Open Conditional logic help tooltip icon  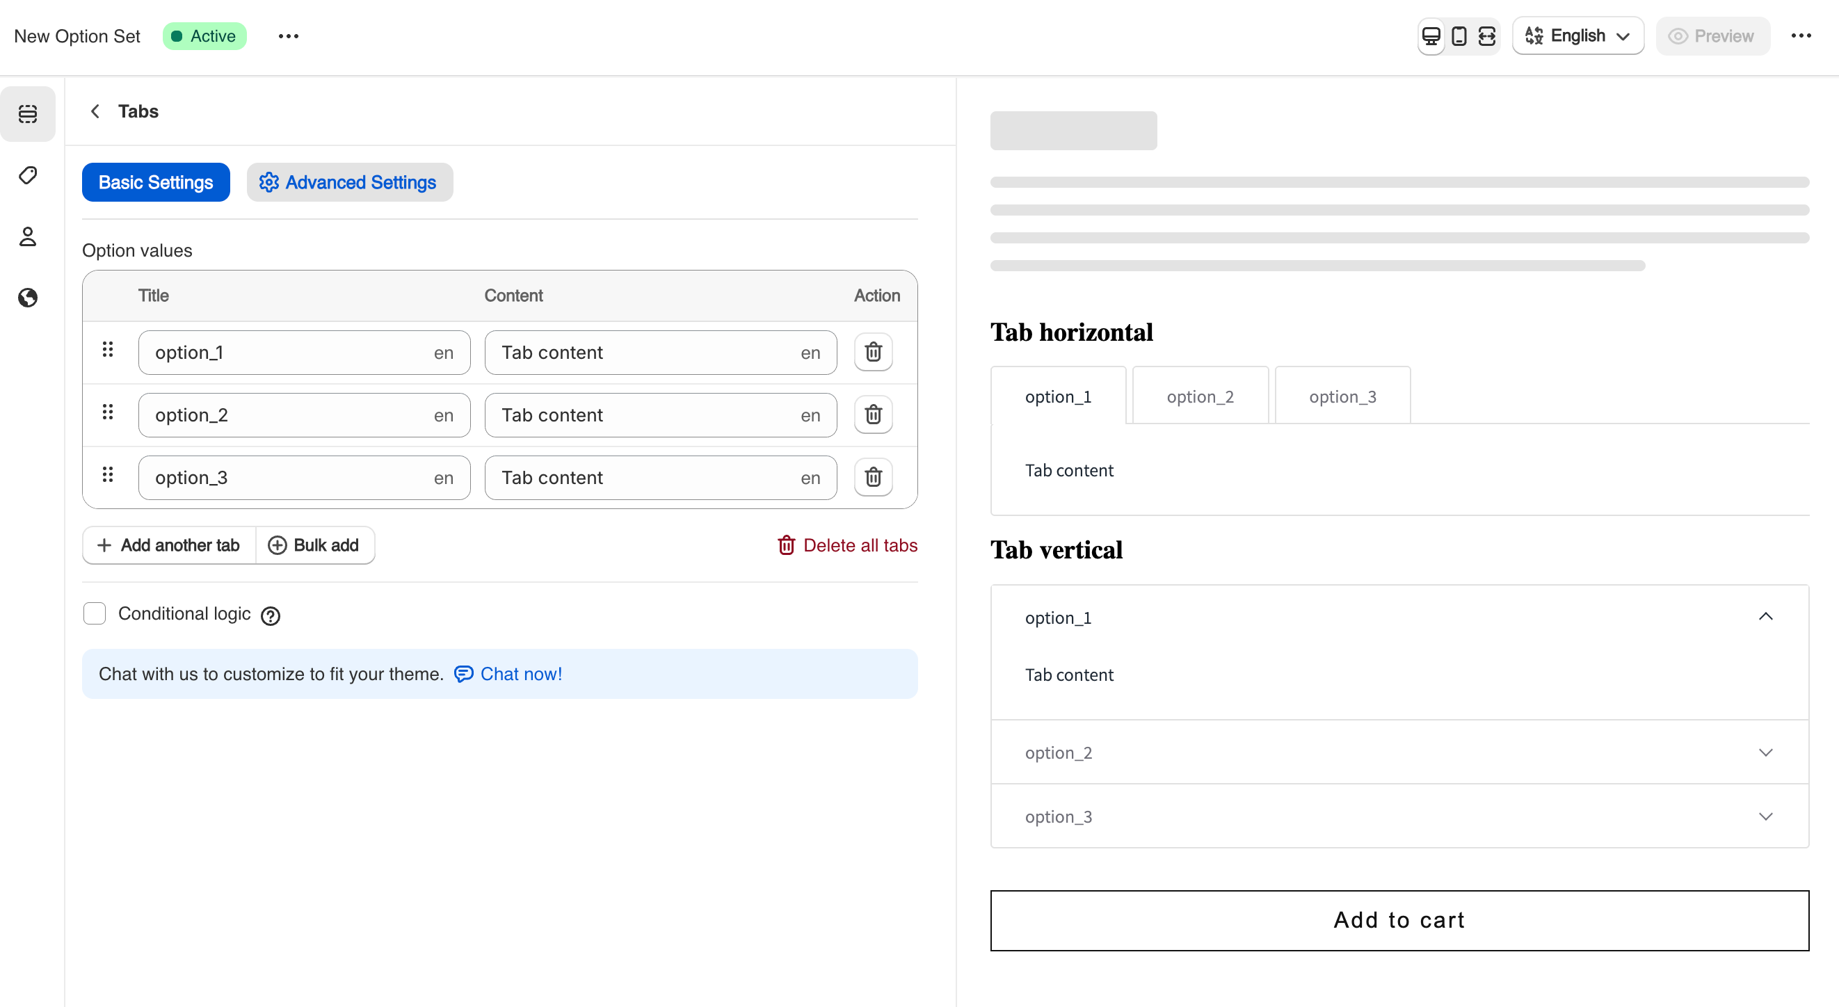click(x=270, y=615)
